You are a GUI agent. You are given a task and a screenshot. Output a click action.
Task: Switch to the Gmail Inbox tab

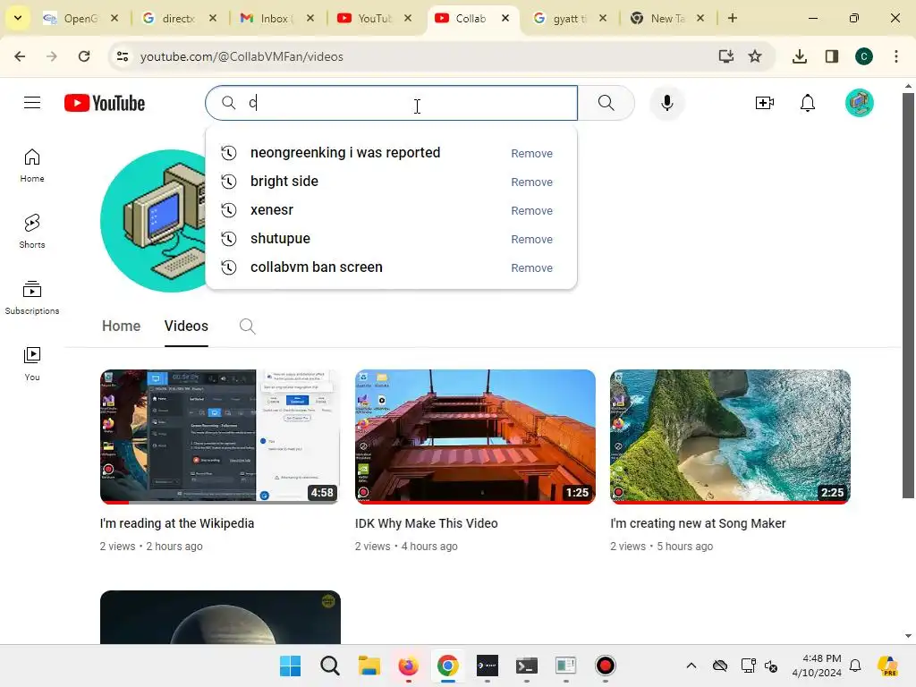(268, 18)
